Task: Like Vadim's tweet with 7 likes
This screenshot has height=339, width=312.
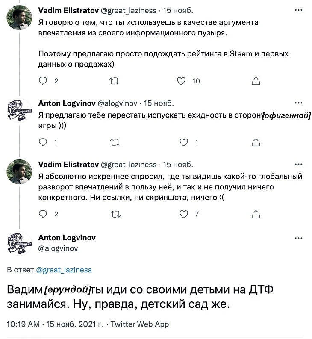Action: coord(183,214)
